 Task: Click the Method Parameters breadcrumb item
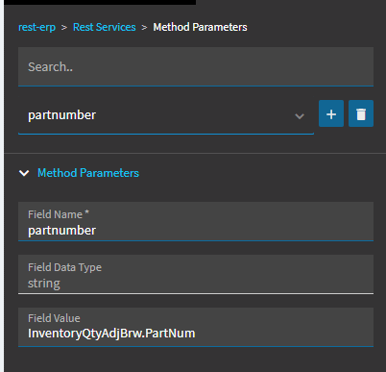[x=200, y=27]
